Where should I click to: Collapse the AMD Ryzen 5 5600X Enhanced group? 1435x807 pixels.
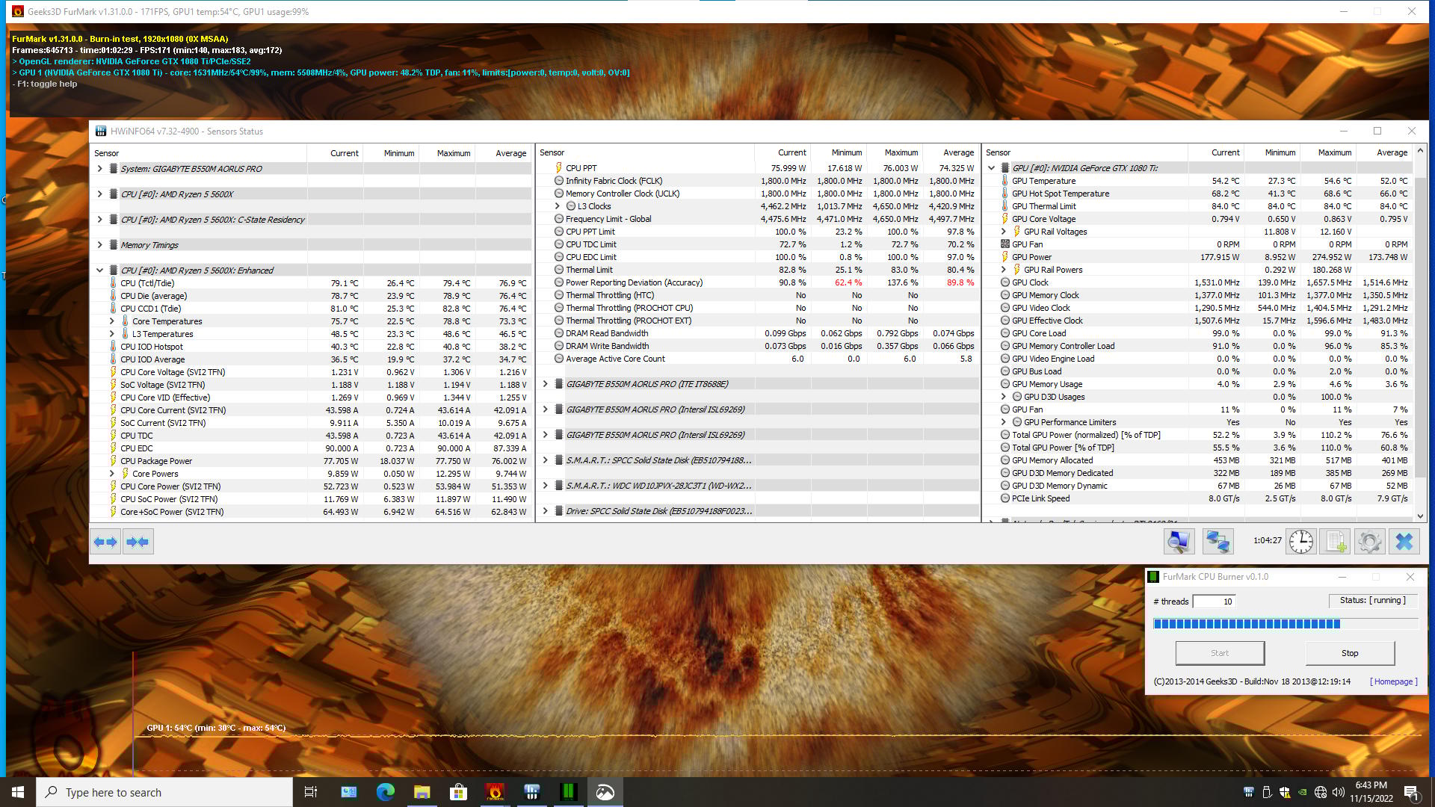pos(100,270)
